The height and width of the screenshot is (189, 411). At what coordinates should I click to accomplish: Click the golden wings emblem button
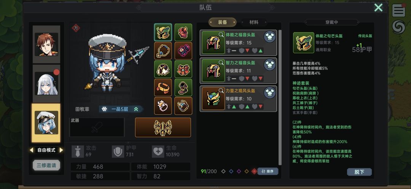pos(163,127)
